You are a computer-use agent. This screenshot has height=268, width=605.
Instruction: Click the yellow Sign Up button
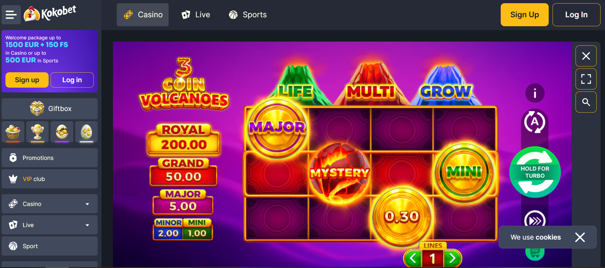[x=524, y=15]
